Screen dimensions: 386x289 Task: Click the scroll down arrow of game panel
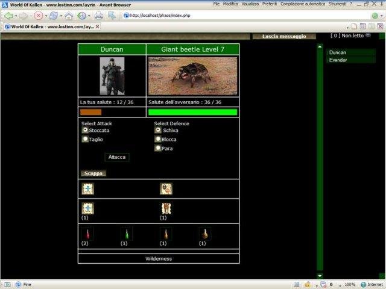pos(320,276)
